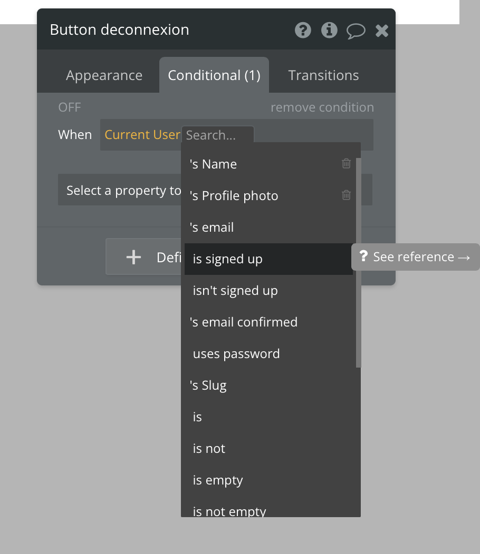The width and height of the screenshot is (480, 554).
Task: Click the info icon in header
Action: 329,31
